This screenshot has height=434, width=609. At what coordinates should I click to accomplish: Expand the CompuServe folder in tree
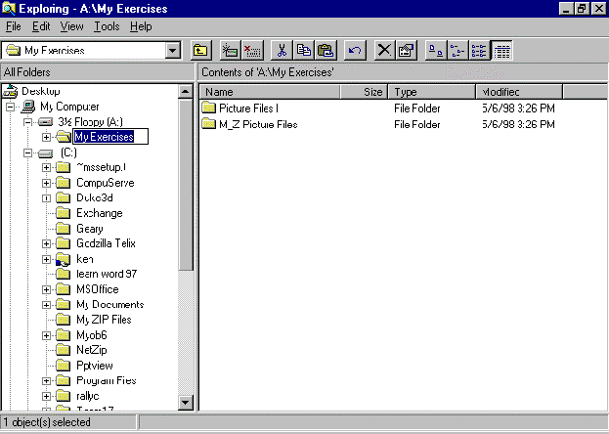(x=46, y=183)
